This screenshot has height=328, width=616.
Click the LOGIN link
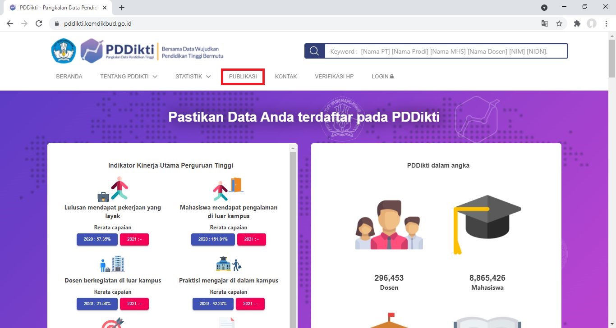(382, 77)
